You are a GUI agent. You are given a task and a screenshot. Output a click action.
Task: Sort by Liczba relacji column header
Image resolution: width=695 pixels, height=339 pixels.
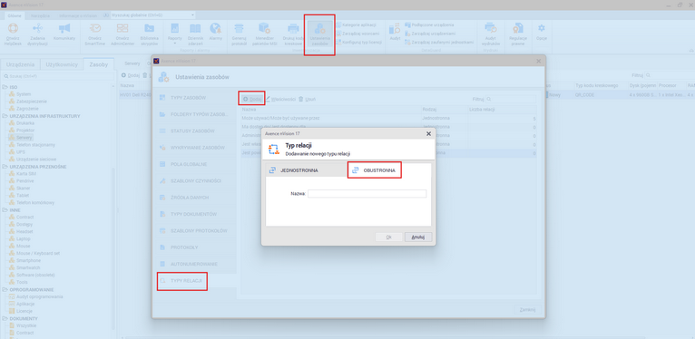(502, 109)
